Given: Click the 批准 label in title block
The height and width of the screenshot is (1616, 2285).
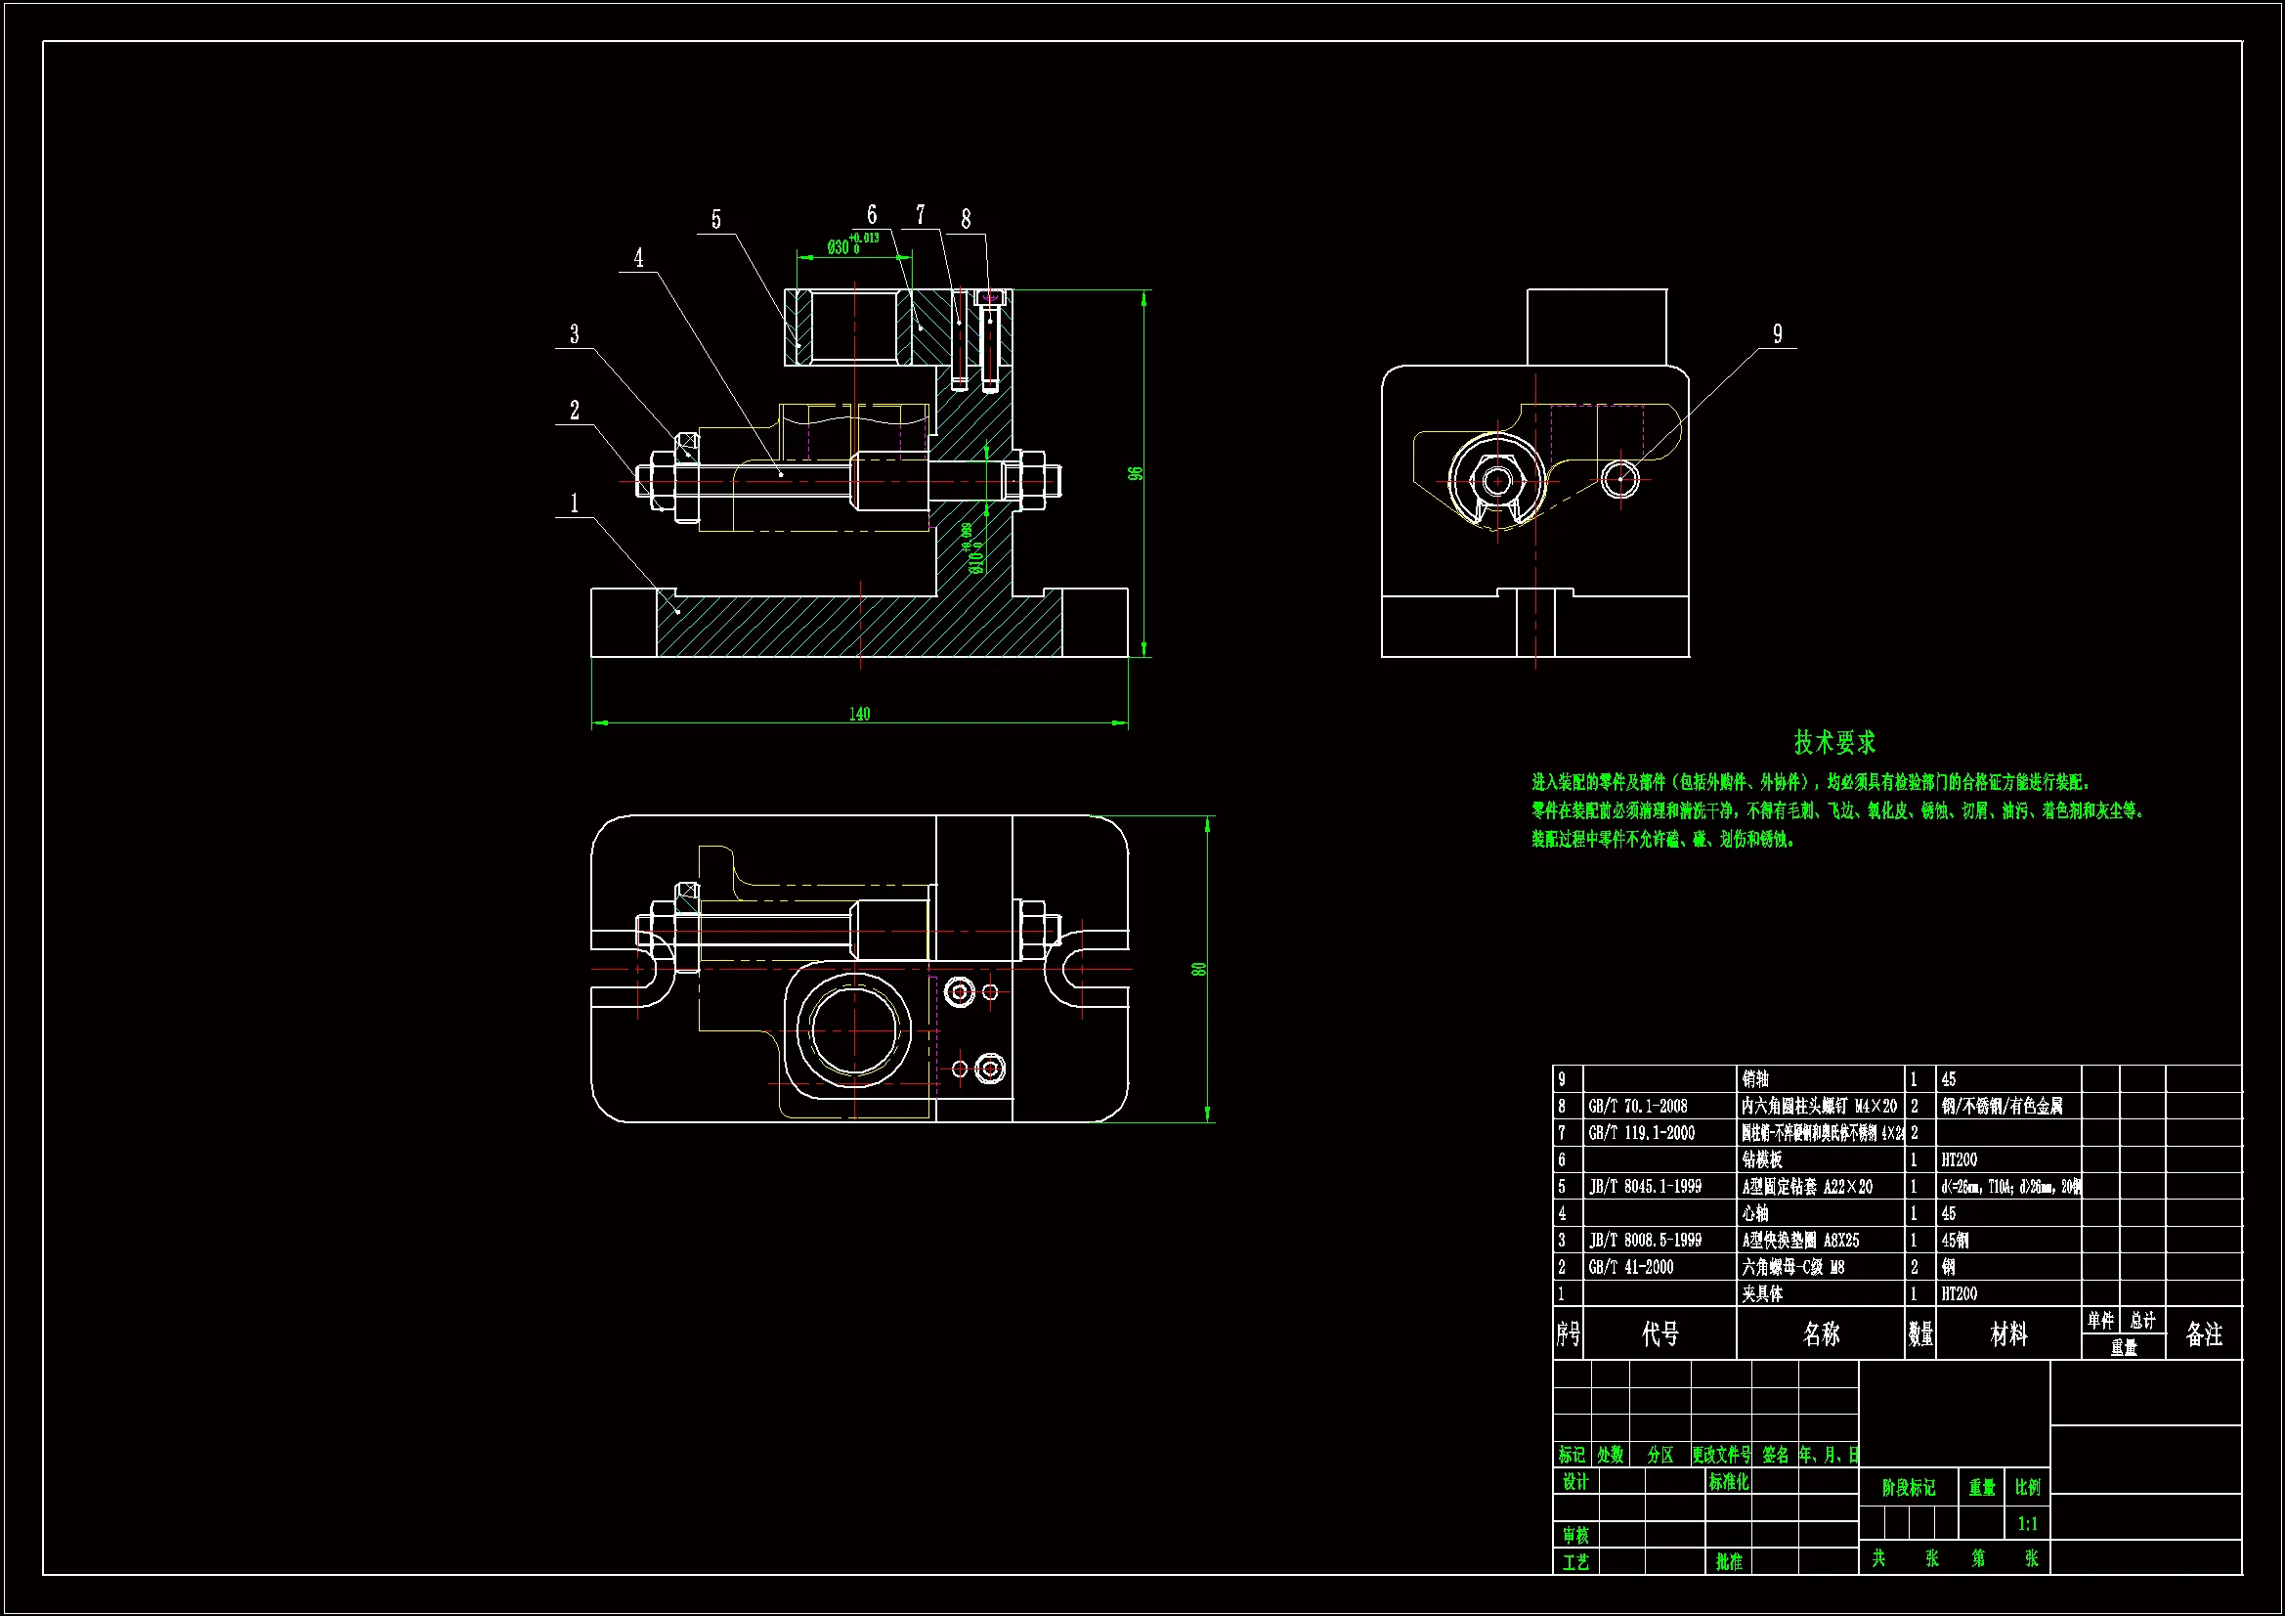Looking at the screenshot, I should pyautogui.click(x=1729, y=1562).
